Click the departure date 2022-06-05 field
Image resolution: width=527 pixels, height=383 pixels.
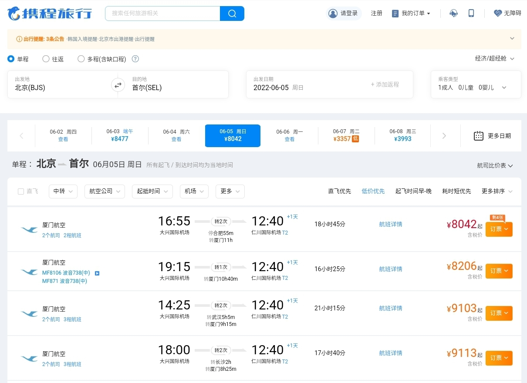305,84
